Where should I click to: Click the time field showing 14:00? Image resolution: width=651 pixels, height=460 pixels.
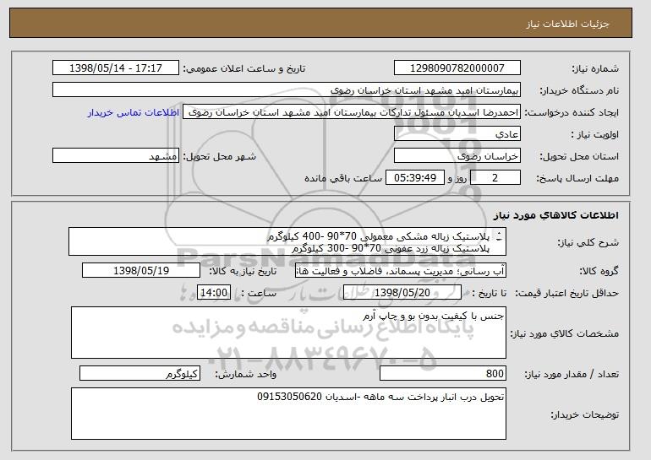(x=214, y=293)
